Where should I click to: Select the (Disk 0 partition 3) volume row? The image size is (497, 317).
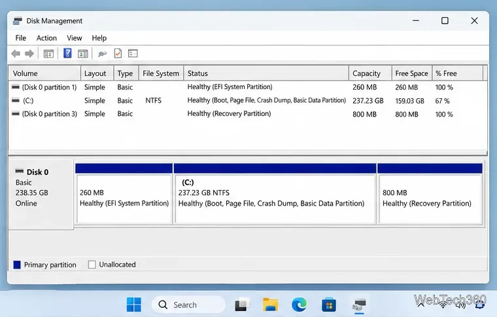point(248,113)
